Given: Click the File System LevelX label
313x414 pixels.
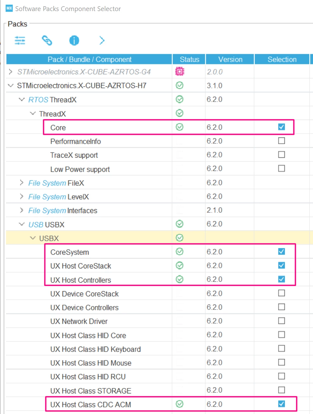Looking at the screenshot, I should 59,197.
